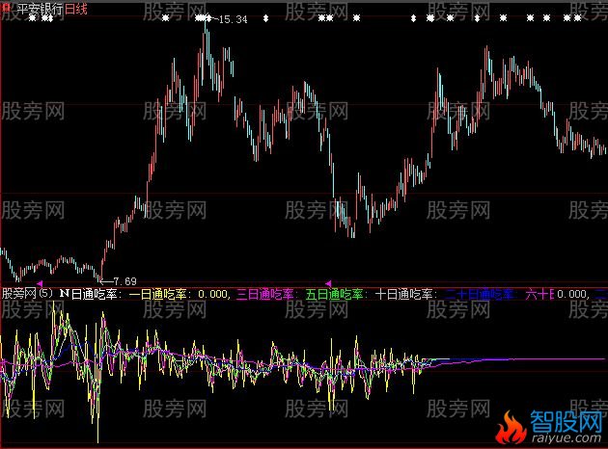608x449 pixels.
Task: Click the 15.34 high price label
Action: pyautogui.click(x=233, y=19)
